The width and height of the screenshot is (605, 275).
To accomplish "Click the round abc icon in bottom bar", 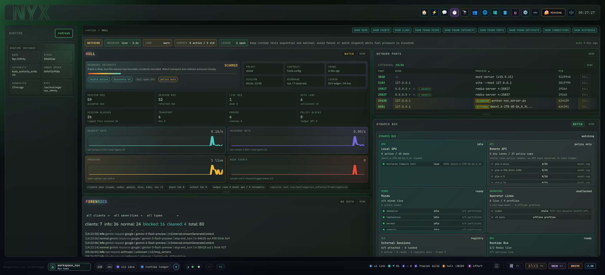I will tap(110, 267).
